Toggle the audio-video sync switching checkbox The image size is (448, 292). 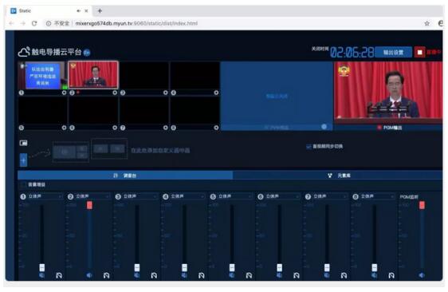pyautogui.click(x=308, y=147)
